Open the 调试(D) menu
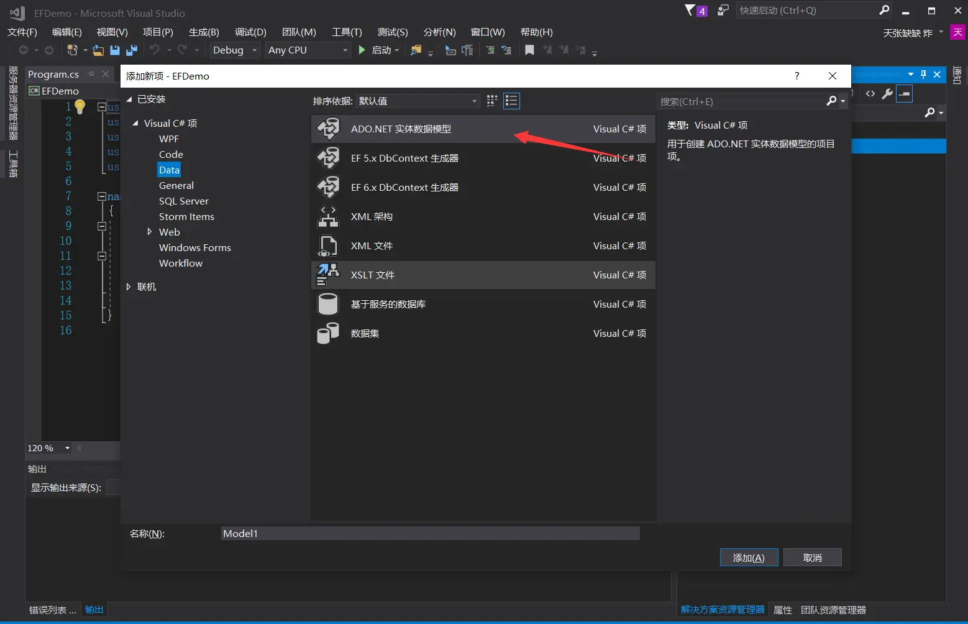Image resolution: width=968 pixels, height=624 pixels. [250, 32]
